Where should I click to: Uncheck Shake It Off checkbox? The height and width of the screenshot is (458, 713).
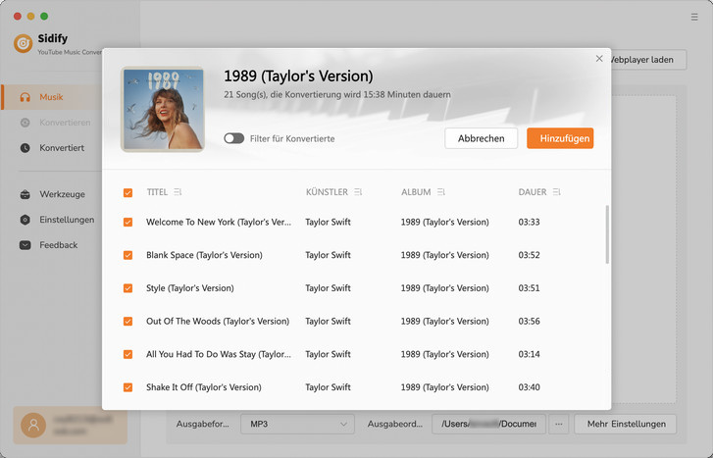(127, 387)
